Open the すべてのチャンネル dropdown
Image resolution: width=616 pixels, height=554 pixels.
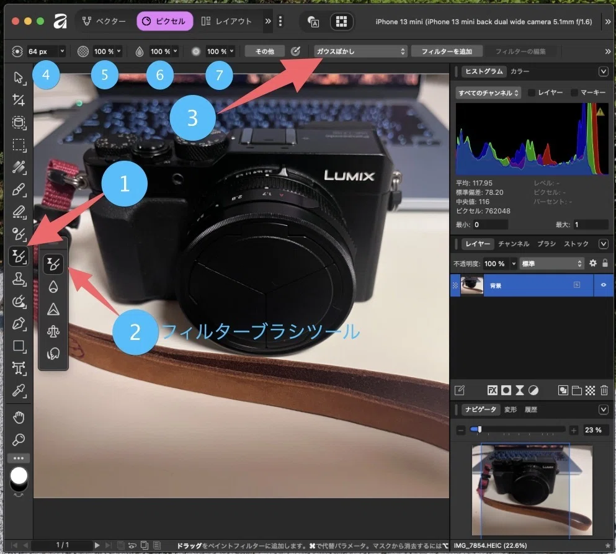coord(488,93)
